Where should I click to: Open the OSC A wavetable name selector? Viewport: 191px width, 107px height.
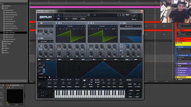(x=70, y=26)
